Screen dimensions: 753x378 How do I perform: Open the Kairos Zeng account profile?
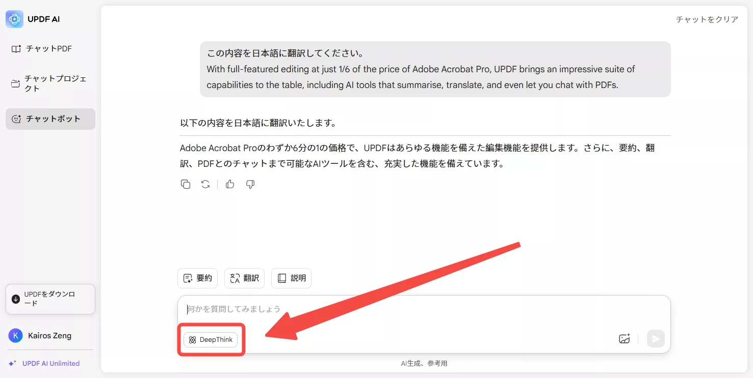pyautogui.click(x=41, y=336)
